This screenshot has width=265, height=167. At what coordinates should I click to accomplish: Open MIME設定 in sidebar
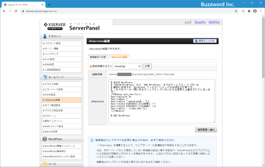tap(62, 95)
